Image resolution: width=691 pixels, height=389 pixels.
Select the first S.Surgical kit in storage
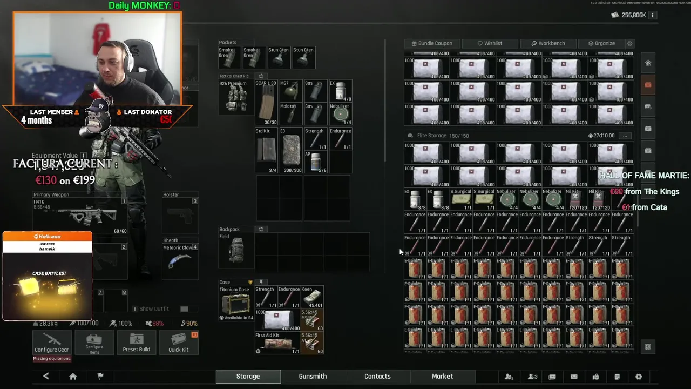(460, 199)
